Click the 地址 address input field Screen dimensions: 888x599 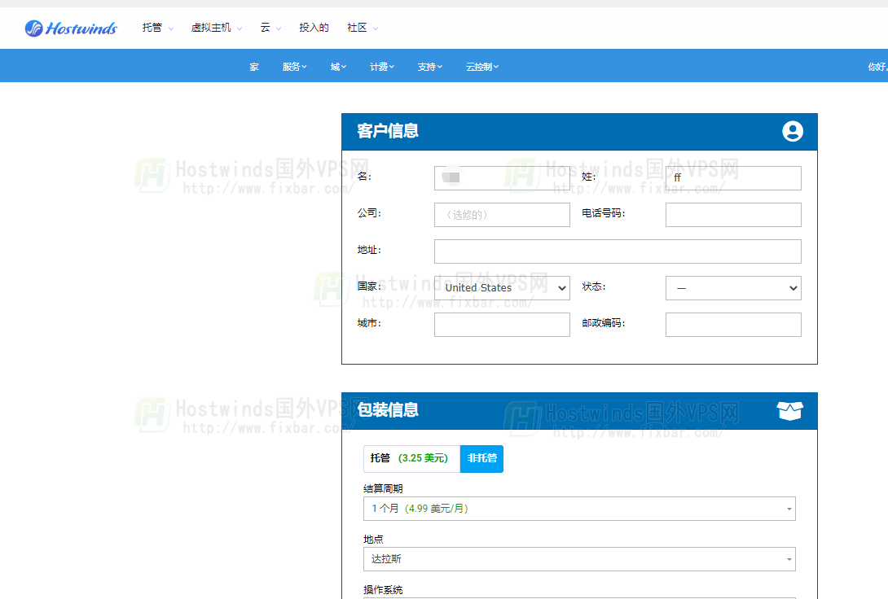618,251
